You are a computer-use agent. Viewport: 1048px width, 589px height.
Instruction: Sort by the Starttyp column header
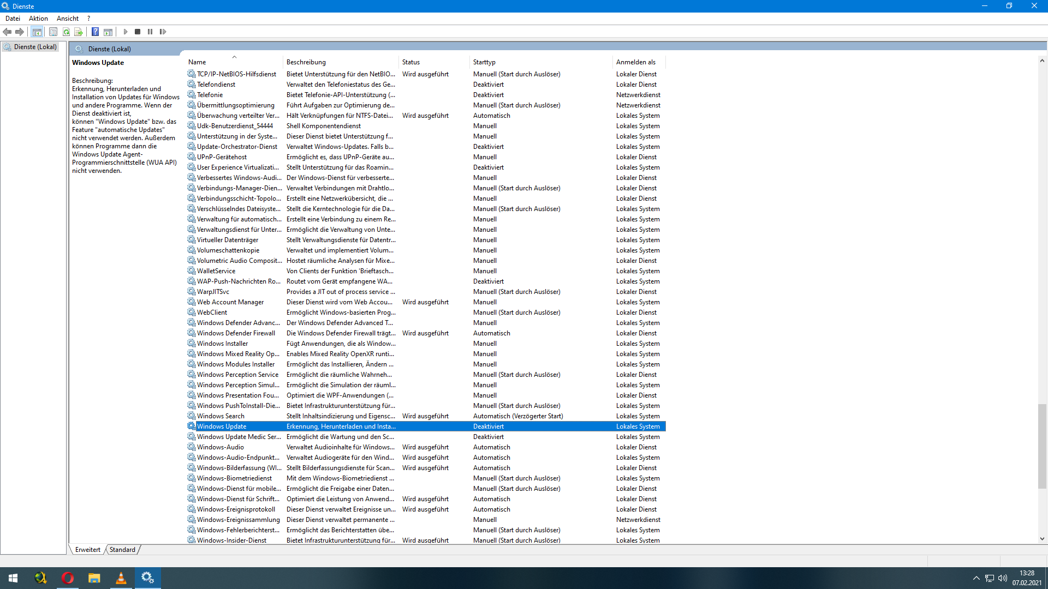(541, 62)
